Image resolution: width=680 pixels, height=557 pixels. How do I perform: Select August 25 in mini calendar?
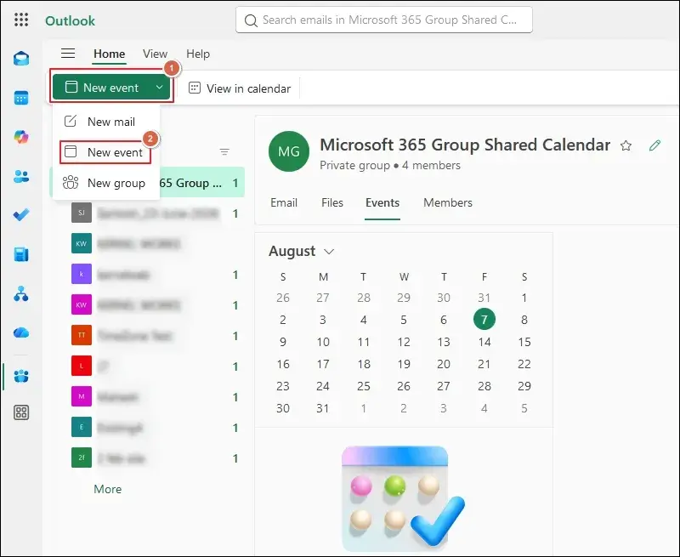pyautogui.click(x=364, y=386)
